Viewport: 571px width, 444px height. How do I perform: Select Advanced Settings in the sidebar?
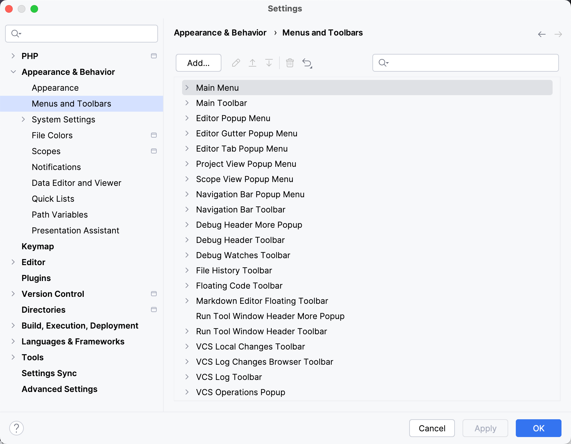59,389
